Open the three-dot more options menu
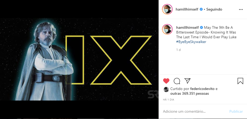Viewport: 247px width, 119px height. (241, 9)
